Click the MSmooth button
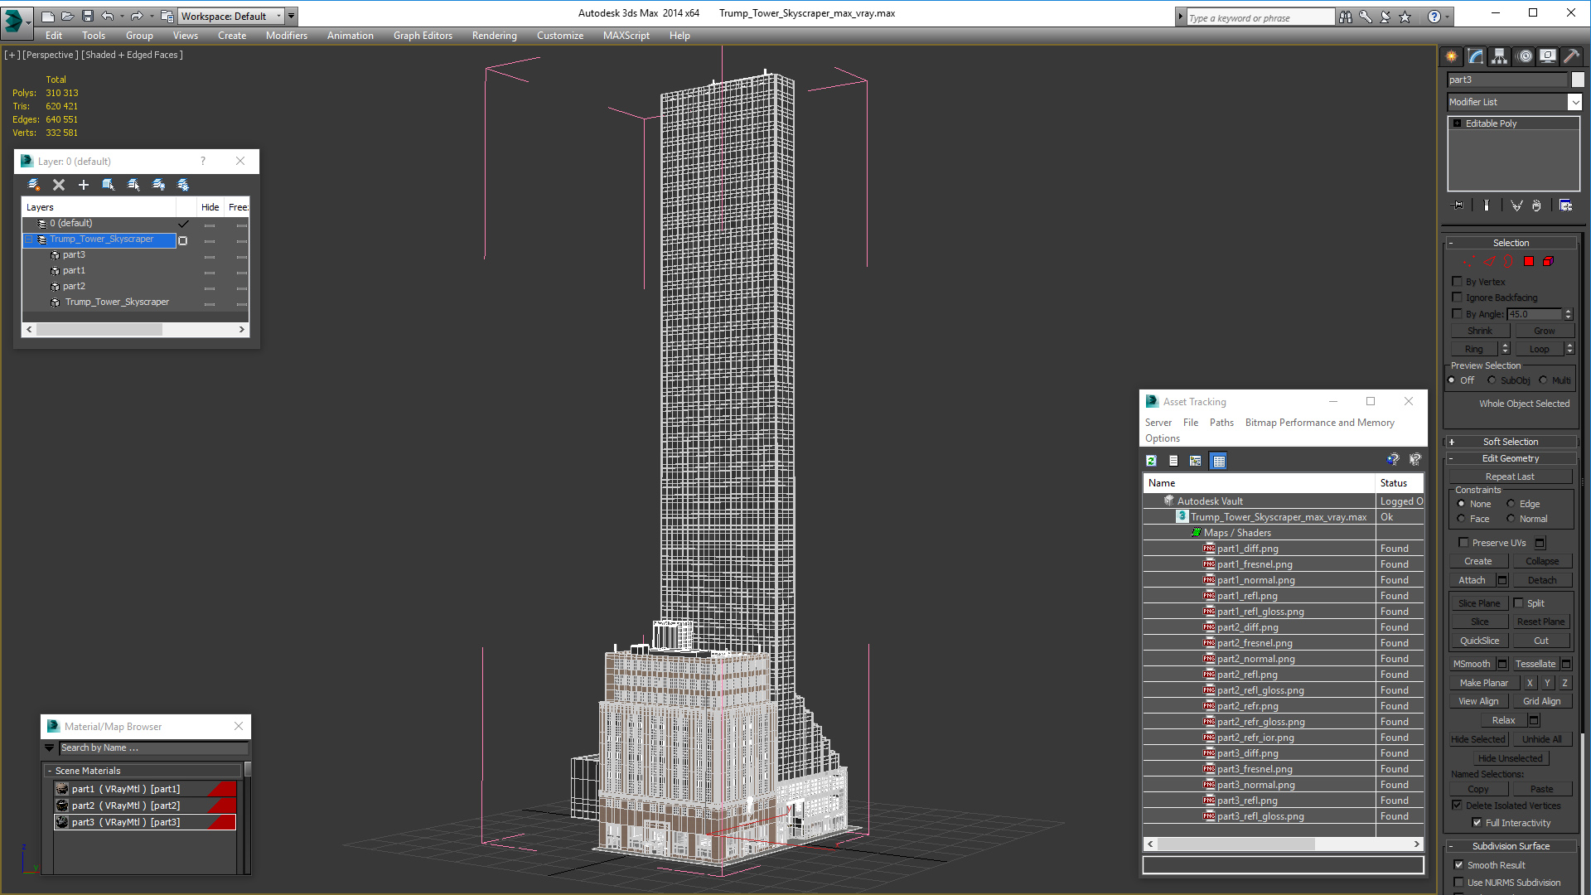The width and height of the screenshot is (1591, 895). pyautogui.click(x=1472, y=664)
